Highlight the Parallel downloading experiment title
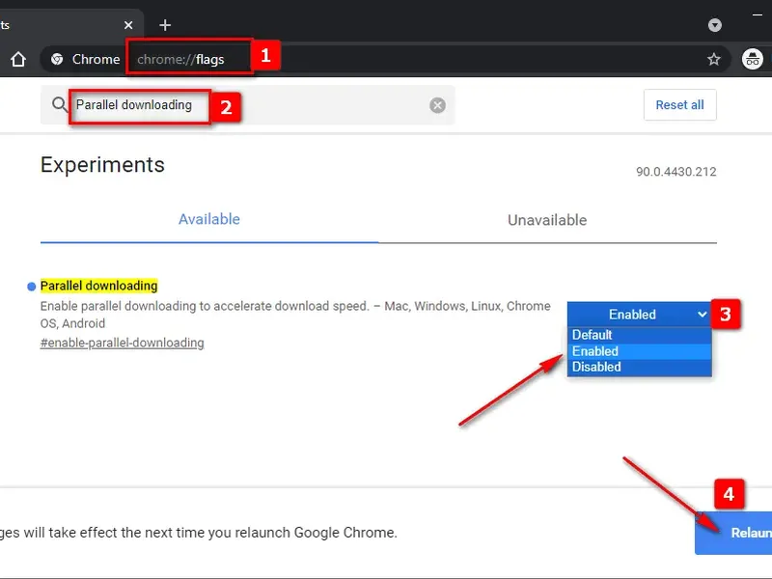Image resolution: width=772 pixels, height=579 pixels. coord(98,286)
